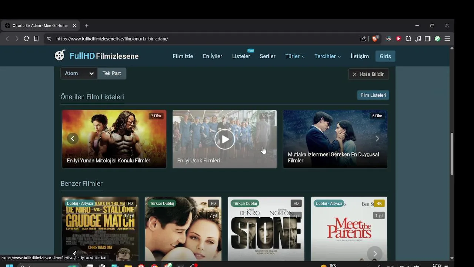Viewport: 474px width, 267px height.
Task: Click the incognito glasses extension icon
Action: (x=389, y=39)
